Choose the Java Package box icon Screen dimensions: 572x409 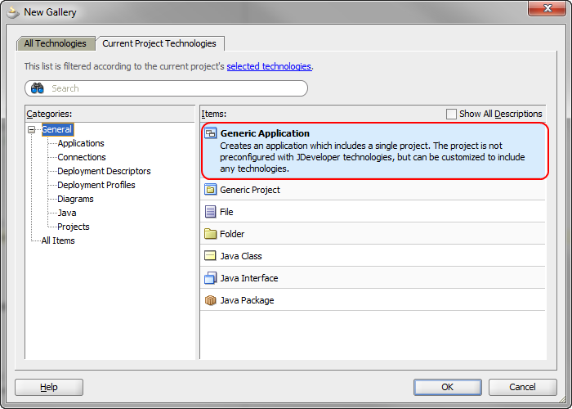pos(211,300)
